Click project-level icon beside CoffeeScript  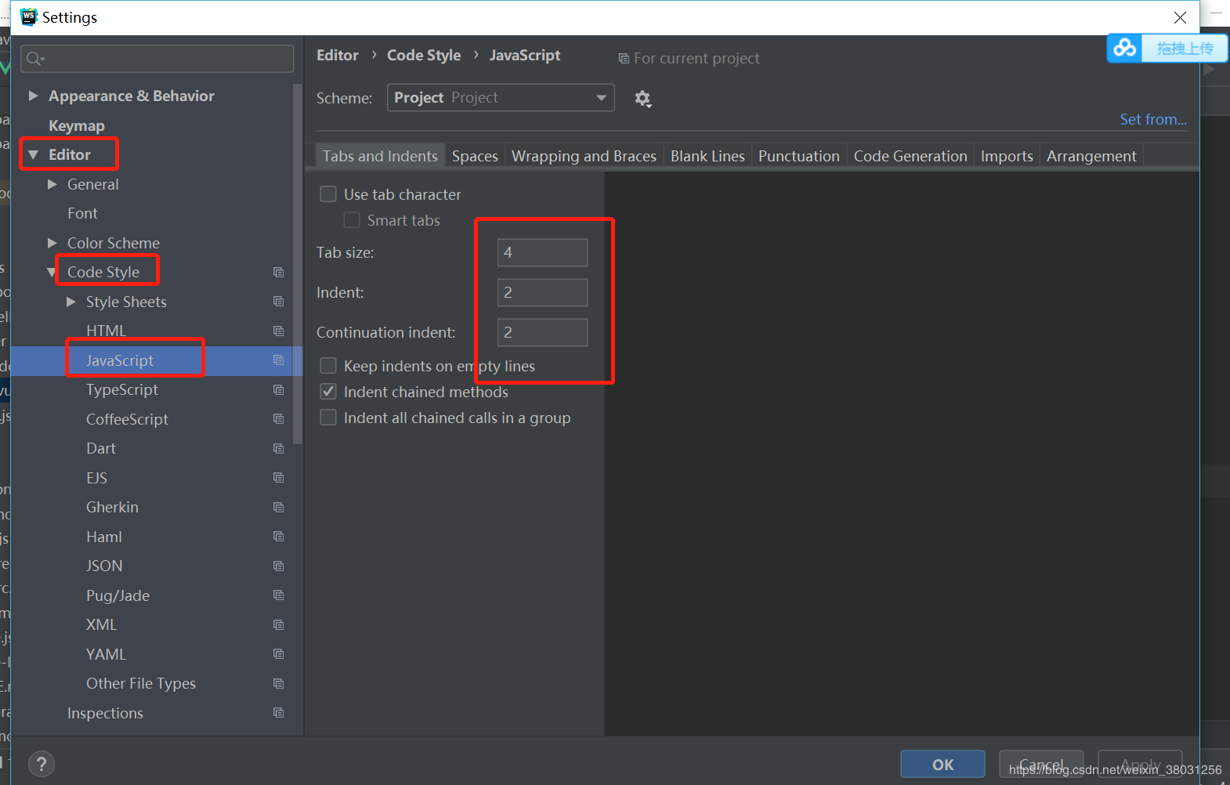coord(278,419)
